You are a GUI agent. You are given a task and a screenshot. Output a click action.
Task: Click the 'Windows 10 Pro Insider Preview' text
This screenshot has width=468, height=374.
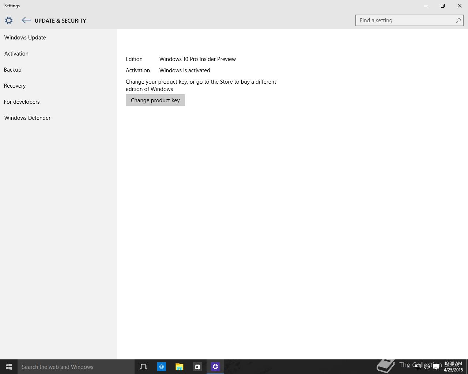(x=197, y=59)
